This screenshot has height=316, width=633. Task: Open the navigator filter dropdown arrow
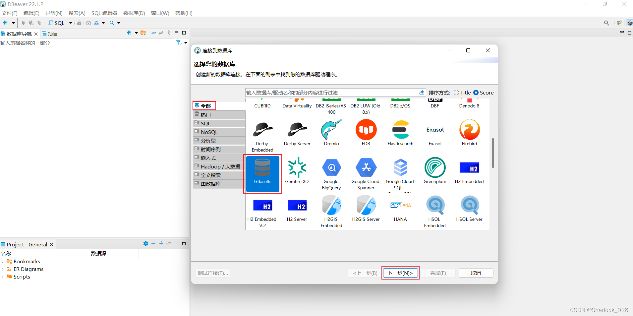(x=186, y=43)
